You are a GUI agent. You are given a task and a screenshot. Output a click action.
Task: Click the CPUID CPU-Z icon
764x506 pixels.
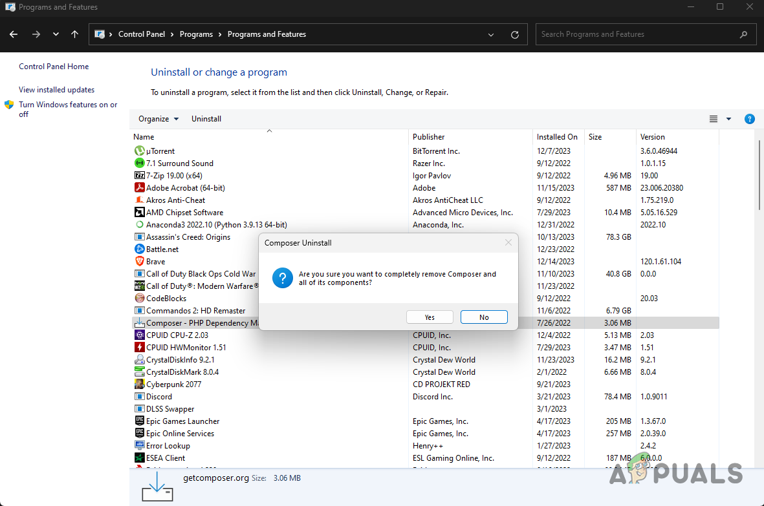(x=139, y=335)
